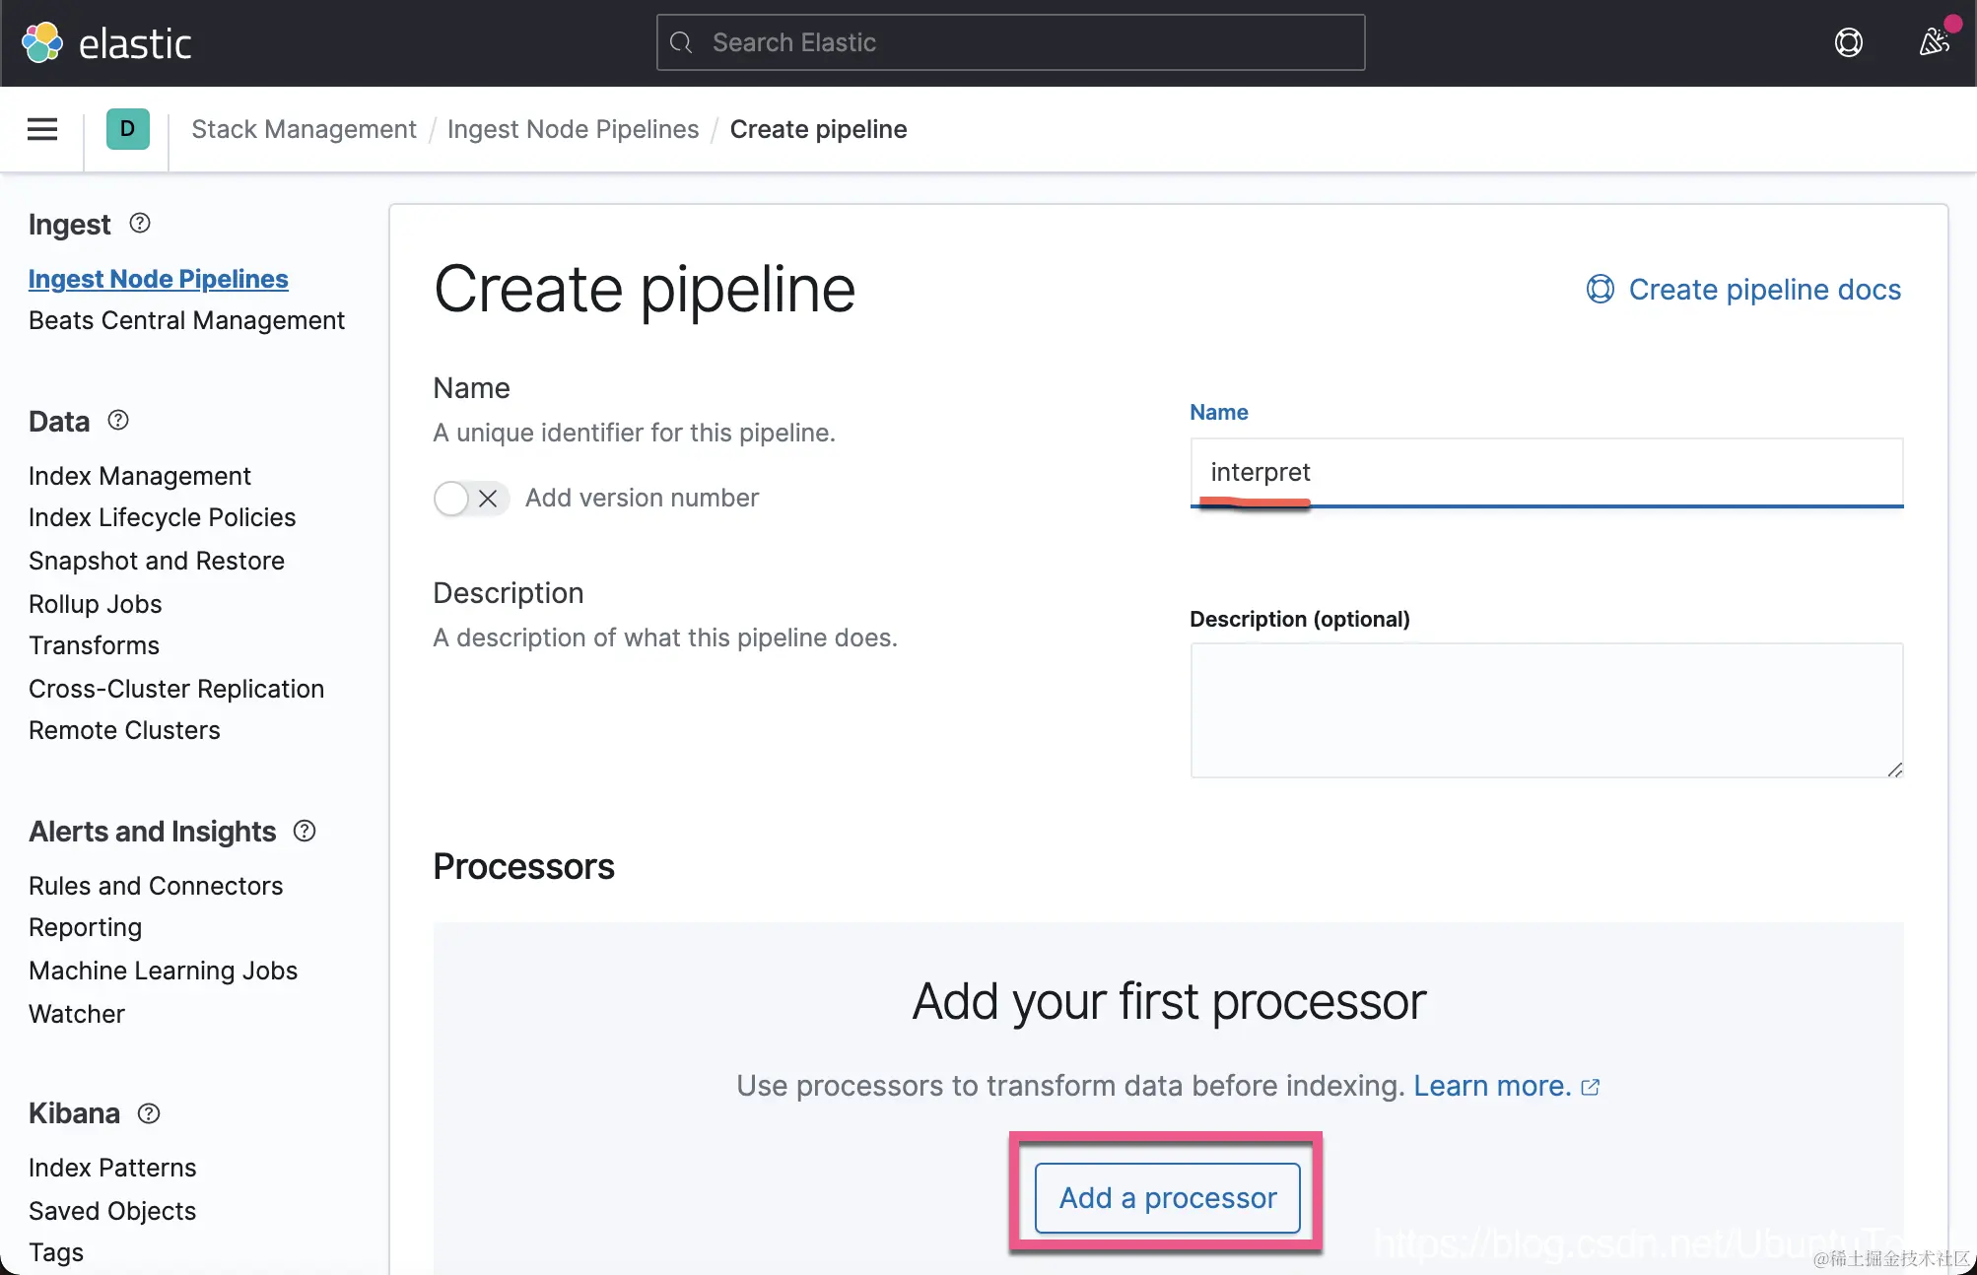Open the Learn more link
The image size is (1977, 1275).
tap(1492, 1086)
